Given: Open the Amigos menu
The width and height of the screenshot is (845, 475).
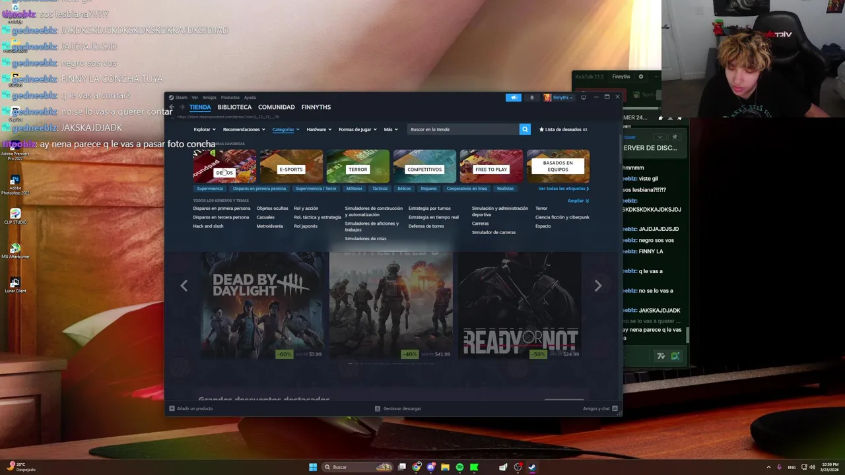Looking at the screenshot, I should [x=209, y=98].
